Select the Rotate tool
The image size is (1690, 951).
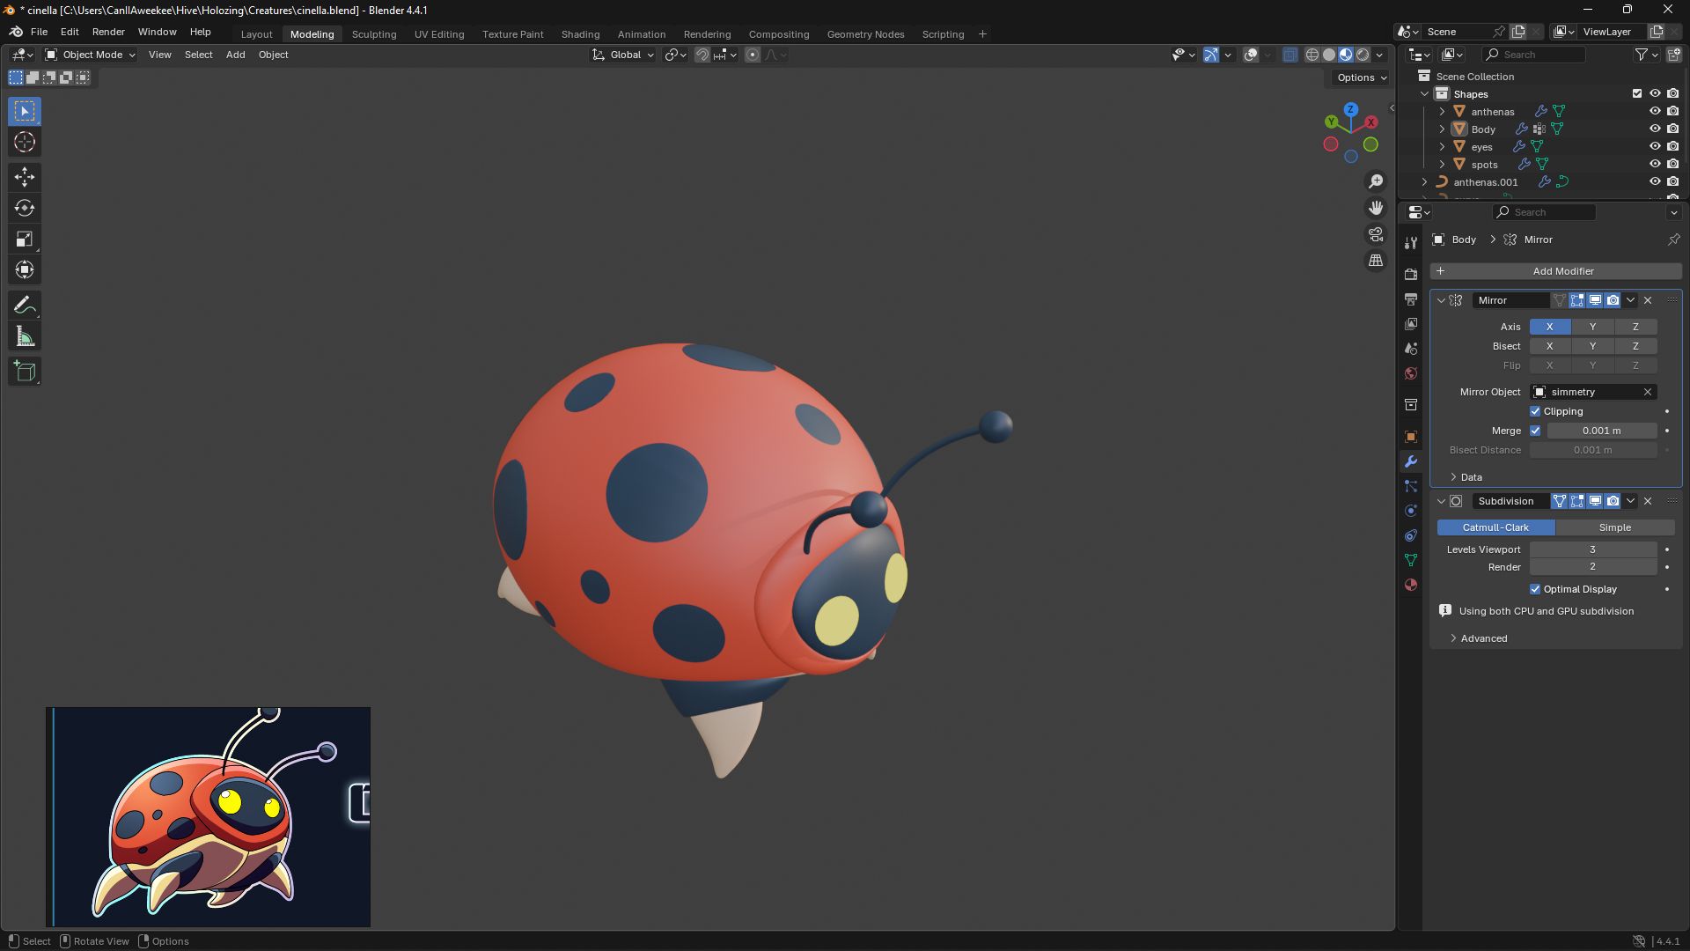pos(25,208)
